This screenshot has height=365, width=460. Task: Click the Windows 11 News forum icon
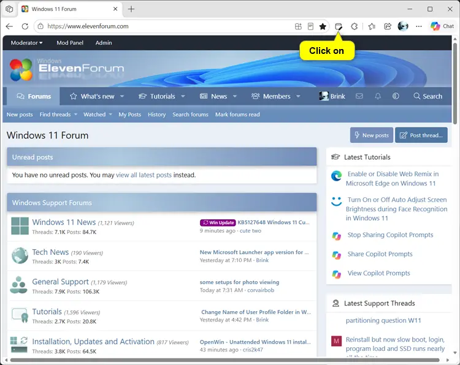click(x=20, y=226)
